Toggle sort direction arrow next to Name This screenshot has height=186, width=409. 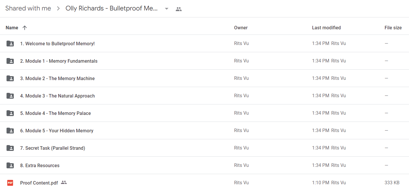25,28
